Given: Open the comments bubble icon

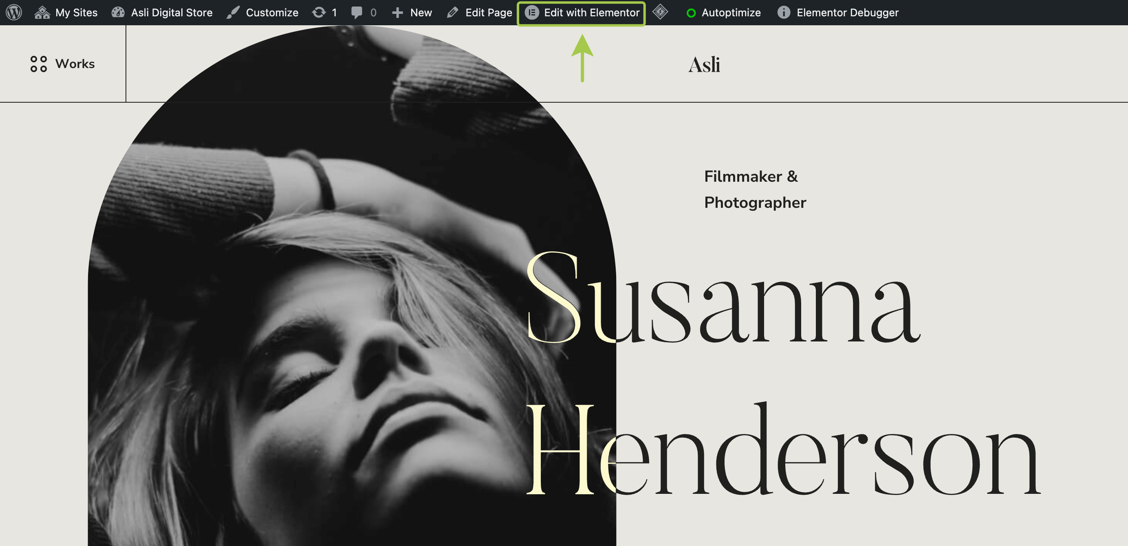Looking at the screenshot, I should pyautogui.click(x=357, y=12).
